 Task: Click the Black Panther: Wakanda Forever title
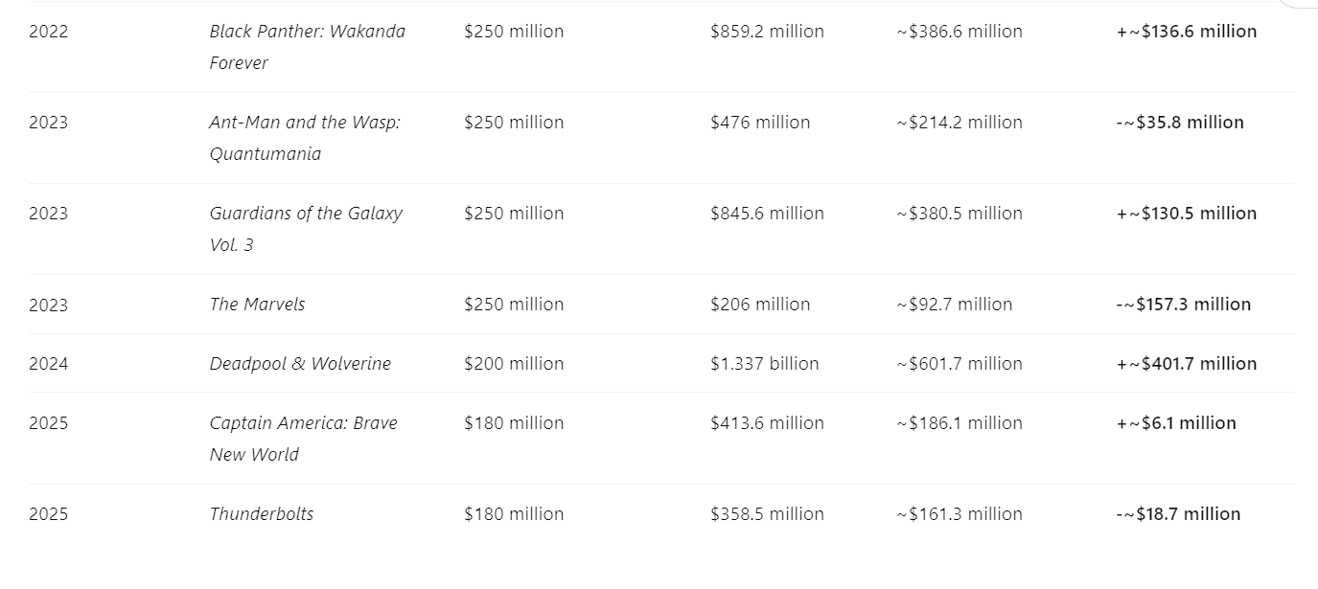(x=307, y=47)
